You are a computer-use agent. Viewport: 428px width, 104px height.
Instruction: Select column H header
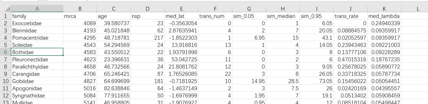click(282, 9)
